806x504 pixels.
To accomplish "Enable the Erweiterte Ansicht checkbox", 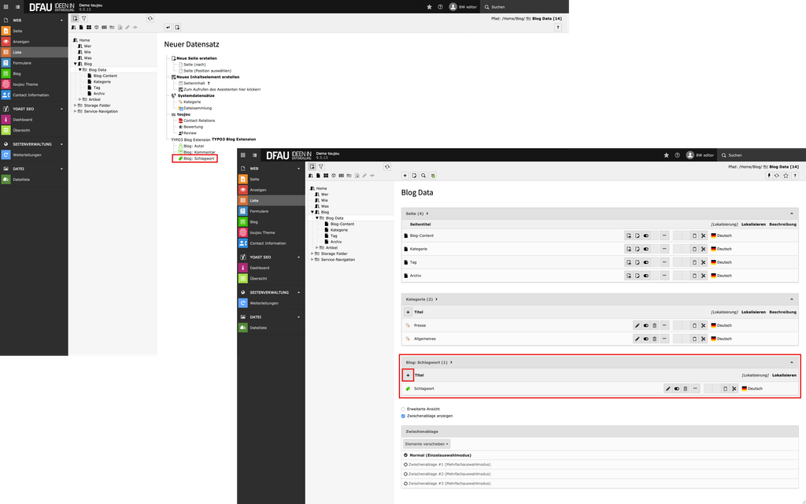I will pyautogui.click(x=404, y=409).
